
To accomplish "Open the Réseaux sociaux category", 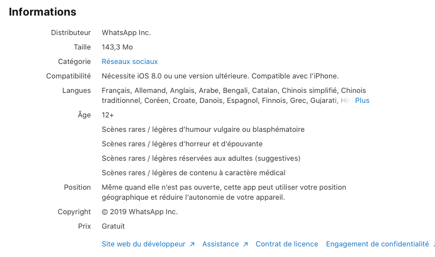I will [x=129, y=62].
